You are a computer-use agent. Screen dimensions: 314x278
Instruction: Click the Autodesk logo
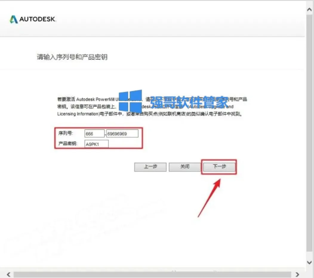click(33, 19)
